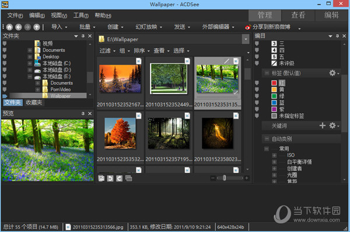Close the 编目 catalog panel
The image size is (350, 232).
coord(344,36)
